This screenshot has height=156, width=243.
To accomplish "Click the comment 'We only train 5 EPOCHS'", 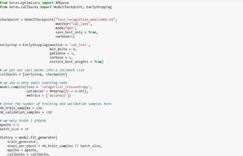I will click(x=23, y=121).
